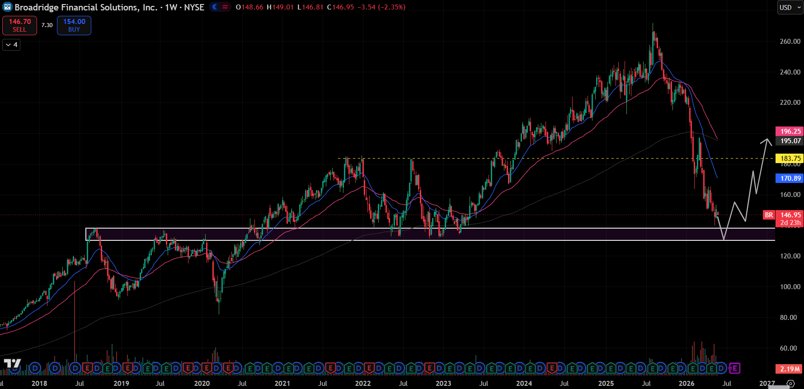Viewport: 804px width, 389px height.
Task: Click the 2020 time axis label
Action: [x=202, y=384]
